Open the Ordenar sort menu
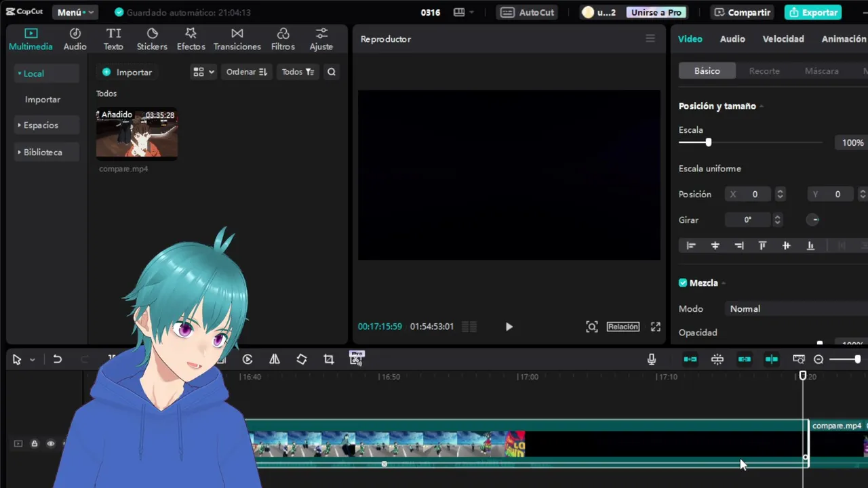The image size is (868, 488). 247,72
